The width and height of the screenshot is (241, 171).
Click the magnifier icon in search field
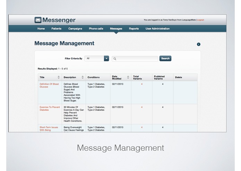coord(115,59)
